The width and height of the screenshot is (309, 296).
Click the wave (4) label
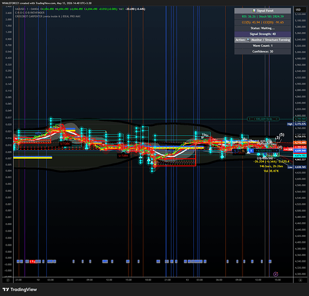point(280,147)
